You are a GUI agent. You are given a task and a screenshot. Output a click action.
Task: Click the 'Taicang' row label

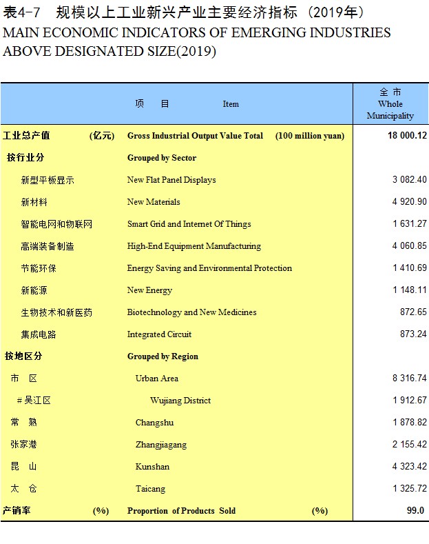[x=150, y=489]
